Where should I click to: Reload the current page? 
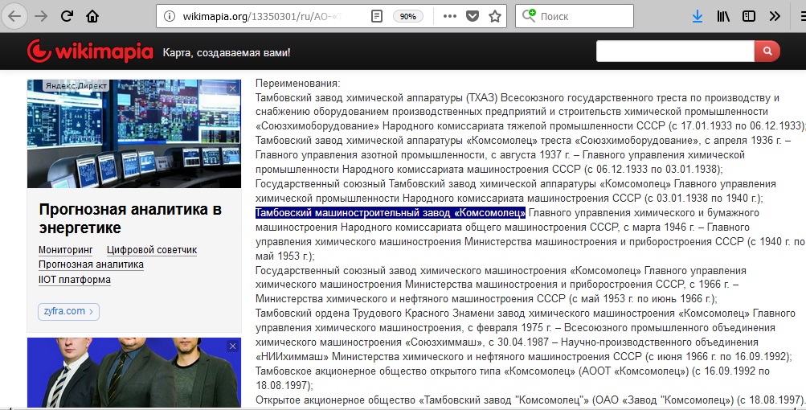(68, 16)
